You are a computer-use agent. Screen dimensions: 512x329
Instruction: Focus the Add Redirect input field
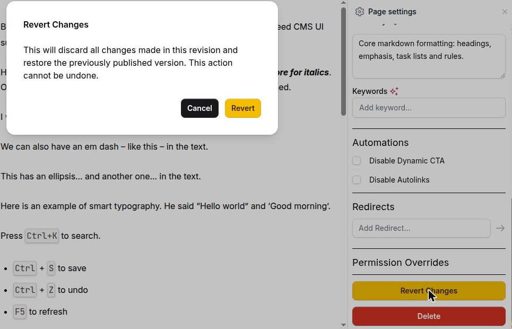click(421, 228)
